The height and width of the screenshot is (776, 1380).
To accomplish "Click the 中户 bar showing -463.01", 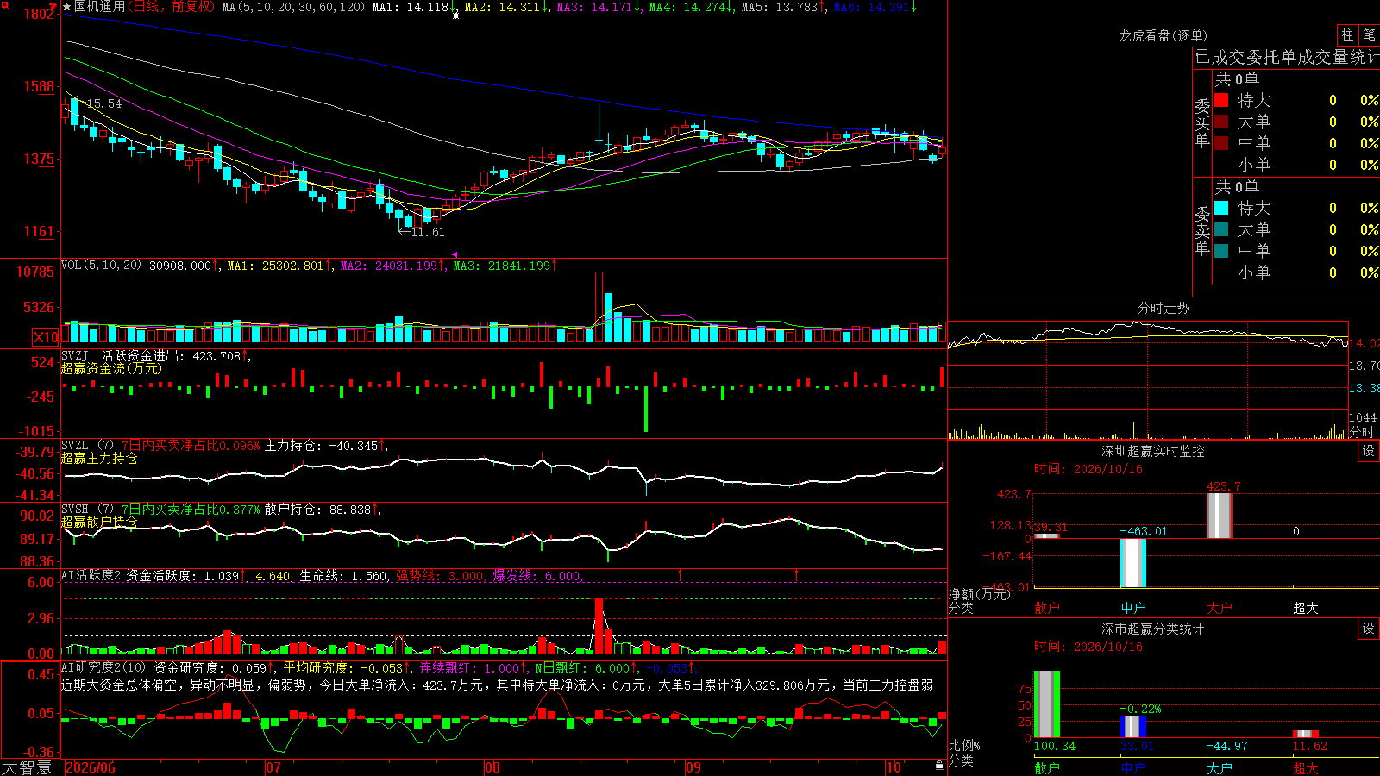I will coord(1132,563).
